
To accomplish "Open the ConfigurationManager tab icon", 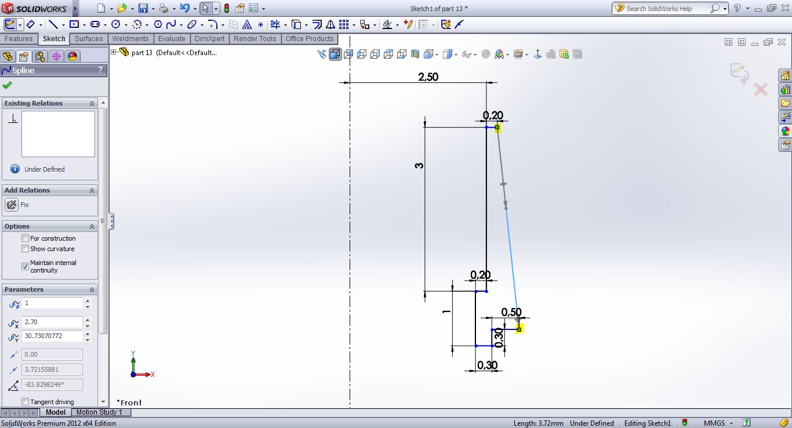I will pyautogui.click(x=39, y=56).
